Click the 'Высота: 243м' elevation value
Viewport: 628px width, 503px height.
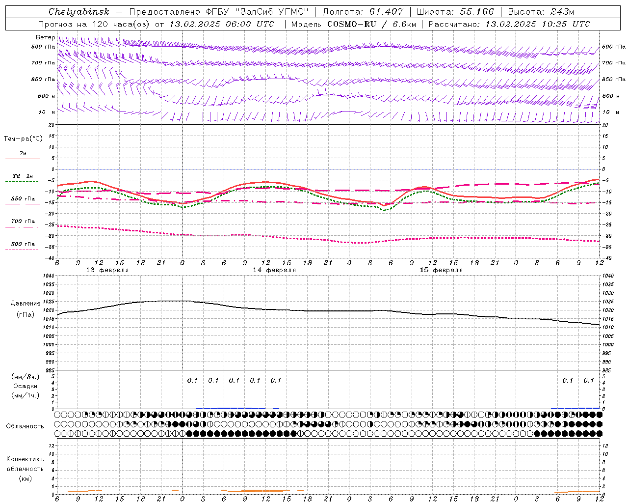coord(541,12)
